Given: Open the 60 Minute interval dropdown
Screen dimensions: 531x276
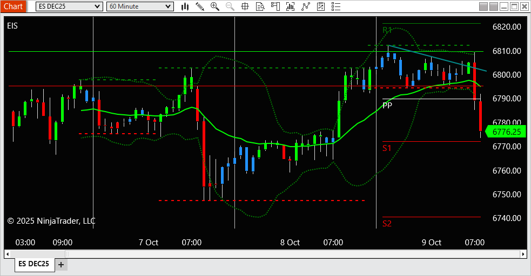Looking at the screenshot, I should (x=140, y=6).
